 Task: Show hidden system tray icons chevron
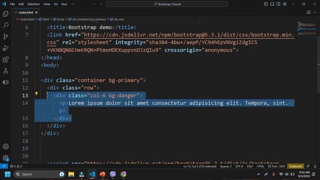pos(258,174)
